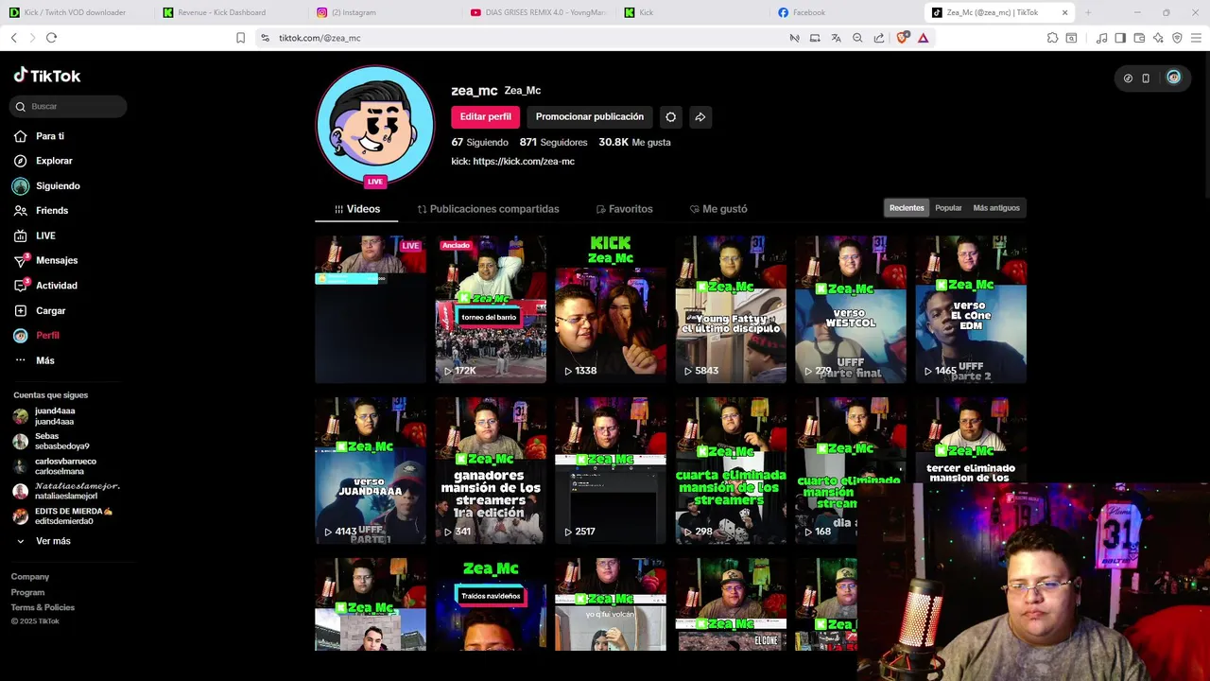Click the translate page icon in address bar
The image size is (1210, 681).
(x=836, y=38)
